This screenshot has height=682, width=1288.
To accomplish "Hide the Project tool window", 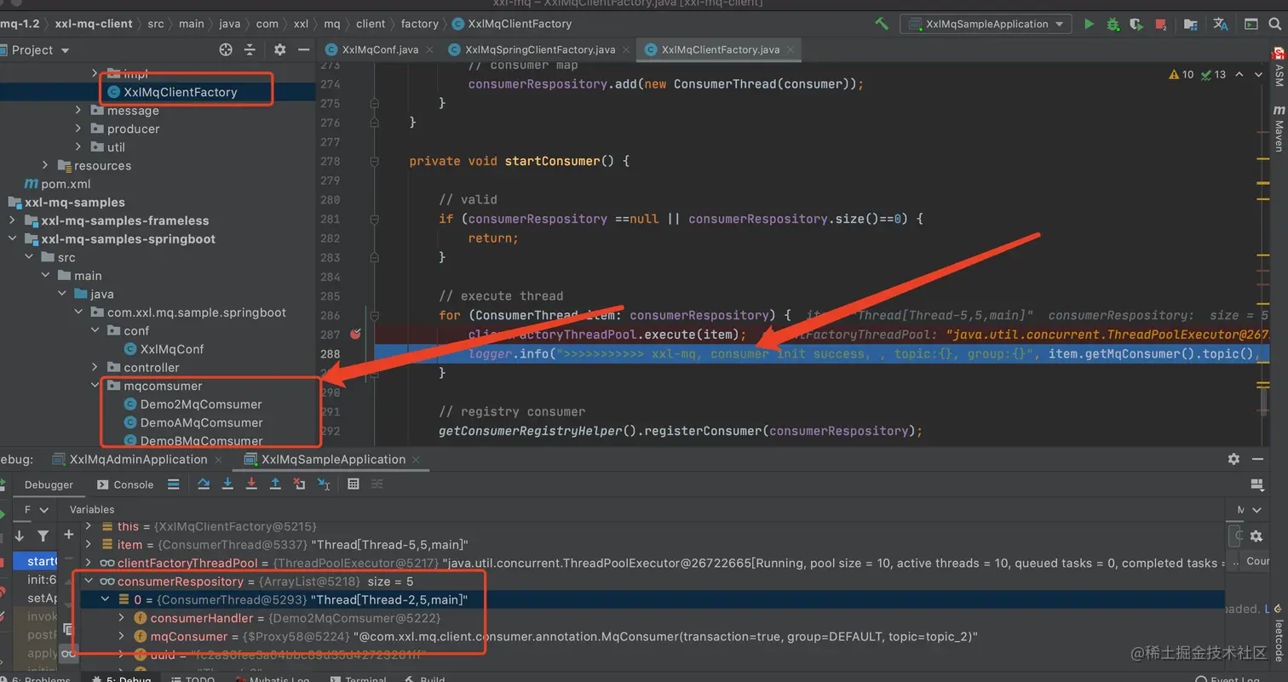I will (303, 50).
